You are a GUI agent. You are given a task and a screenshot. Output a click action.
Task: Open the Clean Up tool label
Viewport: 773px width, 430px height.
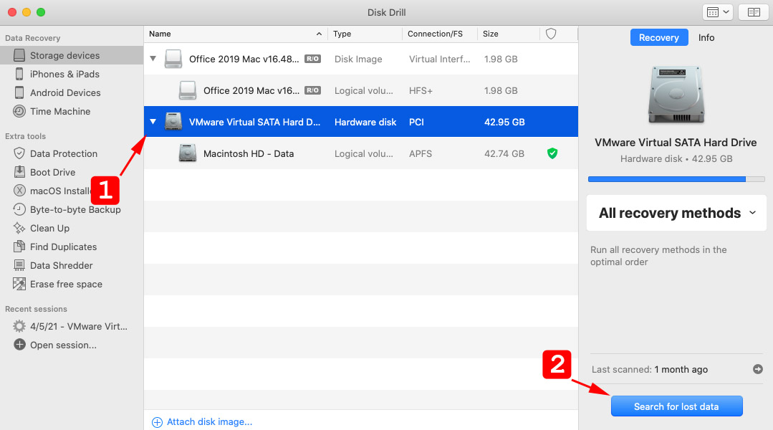point(50,229)
